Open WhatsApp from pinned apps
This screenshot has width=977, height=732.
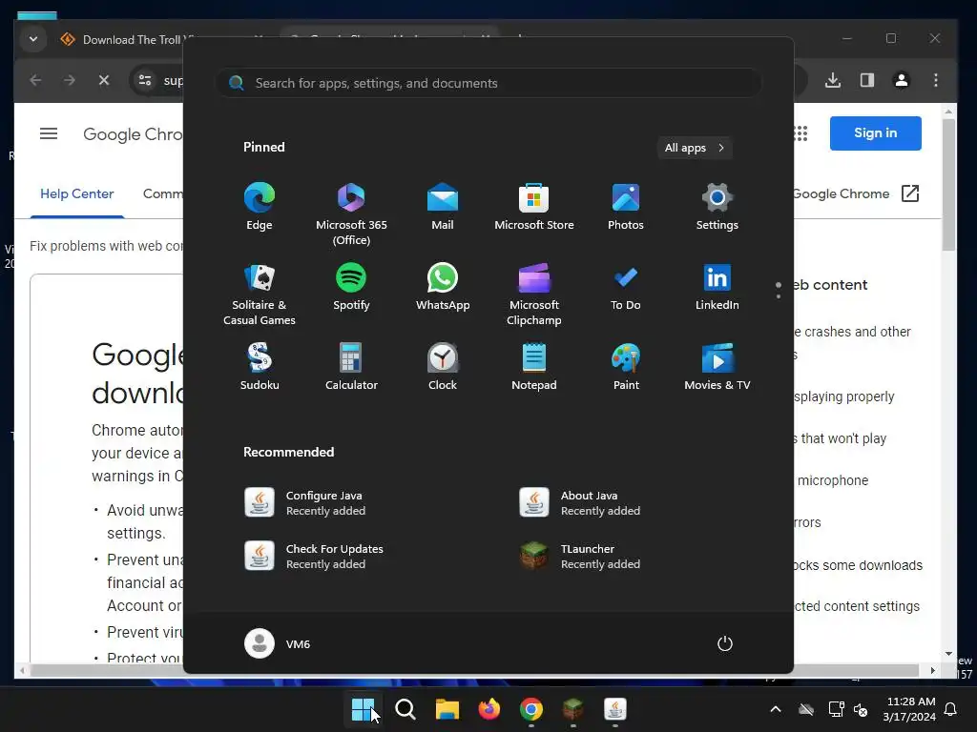(443, 287)
